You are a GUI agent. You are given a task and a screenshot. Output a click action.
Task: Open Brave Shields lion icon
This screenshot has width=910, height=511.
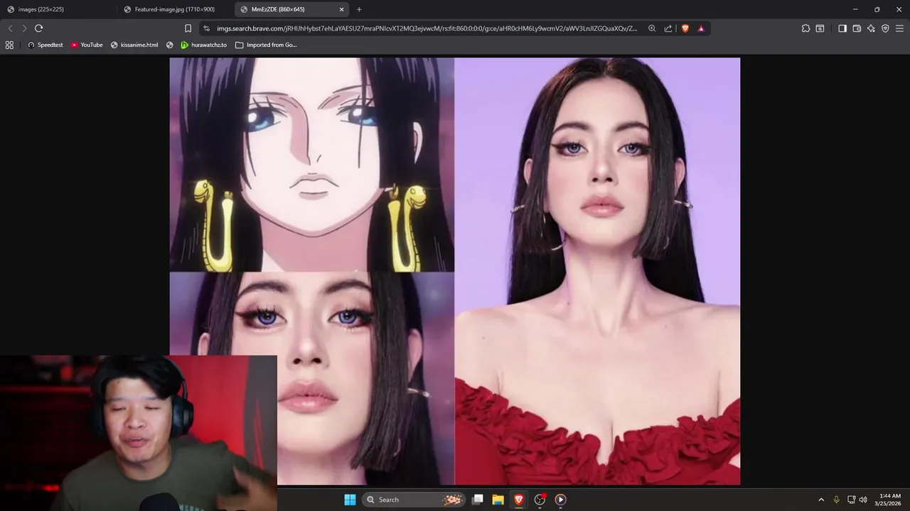click(685, 28)
